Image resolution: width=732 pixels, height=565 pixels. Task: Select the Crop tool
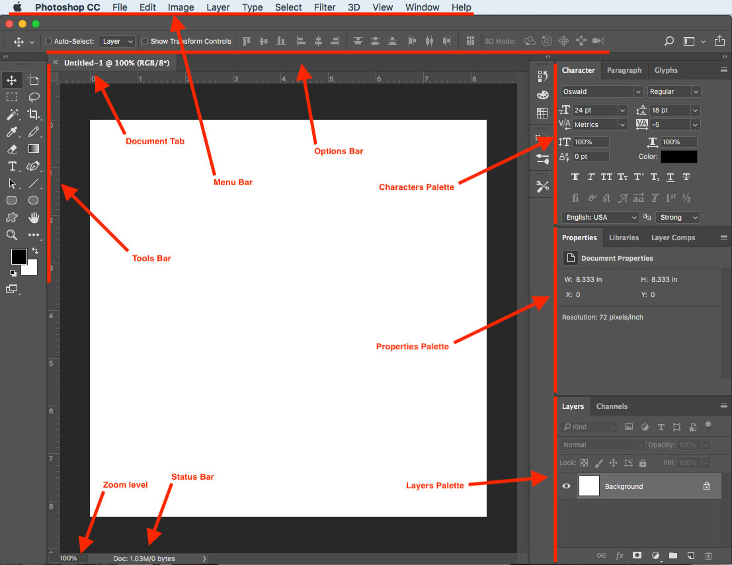(33, 114)
